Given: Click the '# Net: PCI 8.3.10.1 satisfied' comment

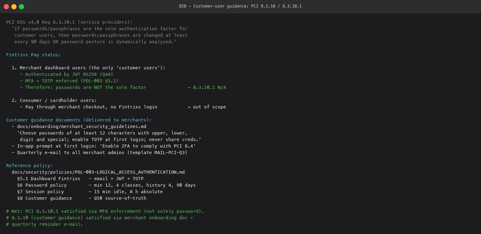Looking at the screenshot, I should tap(105, 211).
